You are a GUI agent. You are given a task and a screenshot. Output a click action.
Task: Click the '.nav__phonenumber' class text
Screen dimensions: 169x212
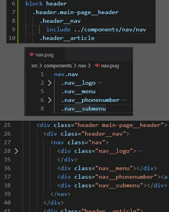pos(91,100)
